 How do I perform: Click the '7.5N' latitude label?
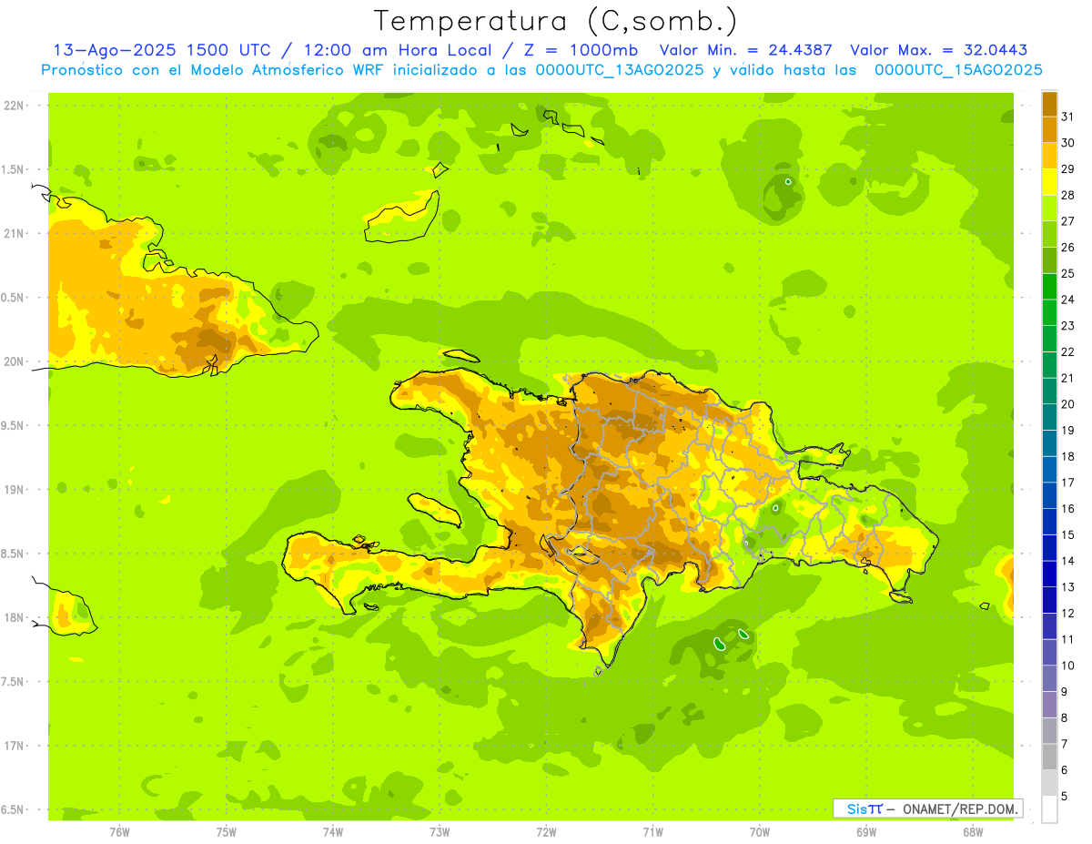[13, 682]
